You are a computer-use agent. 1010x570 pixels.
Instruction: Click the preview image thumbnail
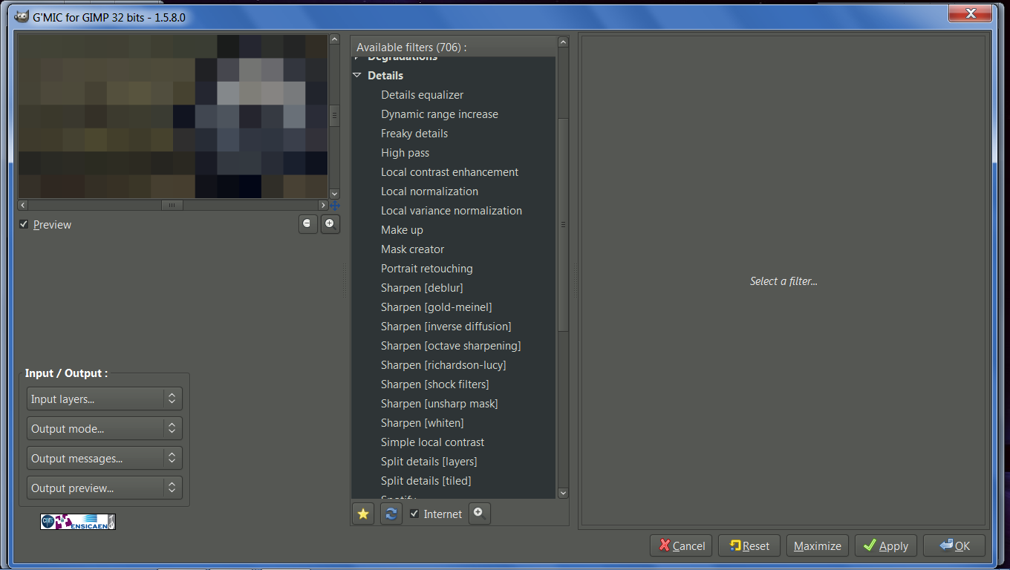[x=173, y=116]
